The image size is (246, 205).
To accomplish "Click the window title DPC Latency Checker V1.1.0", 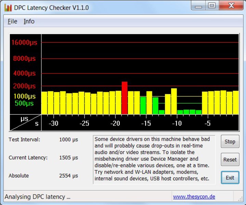I will 51,8.
